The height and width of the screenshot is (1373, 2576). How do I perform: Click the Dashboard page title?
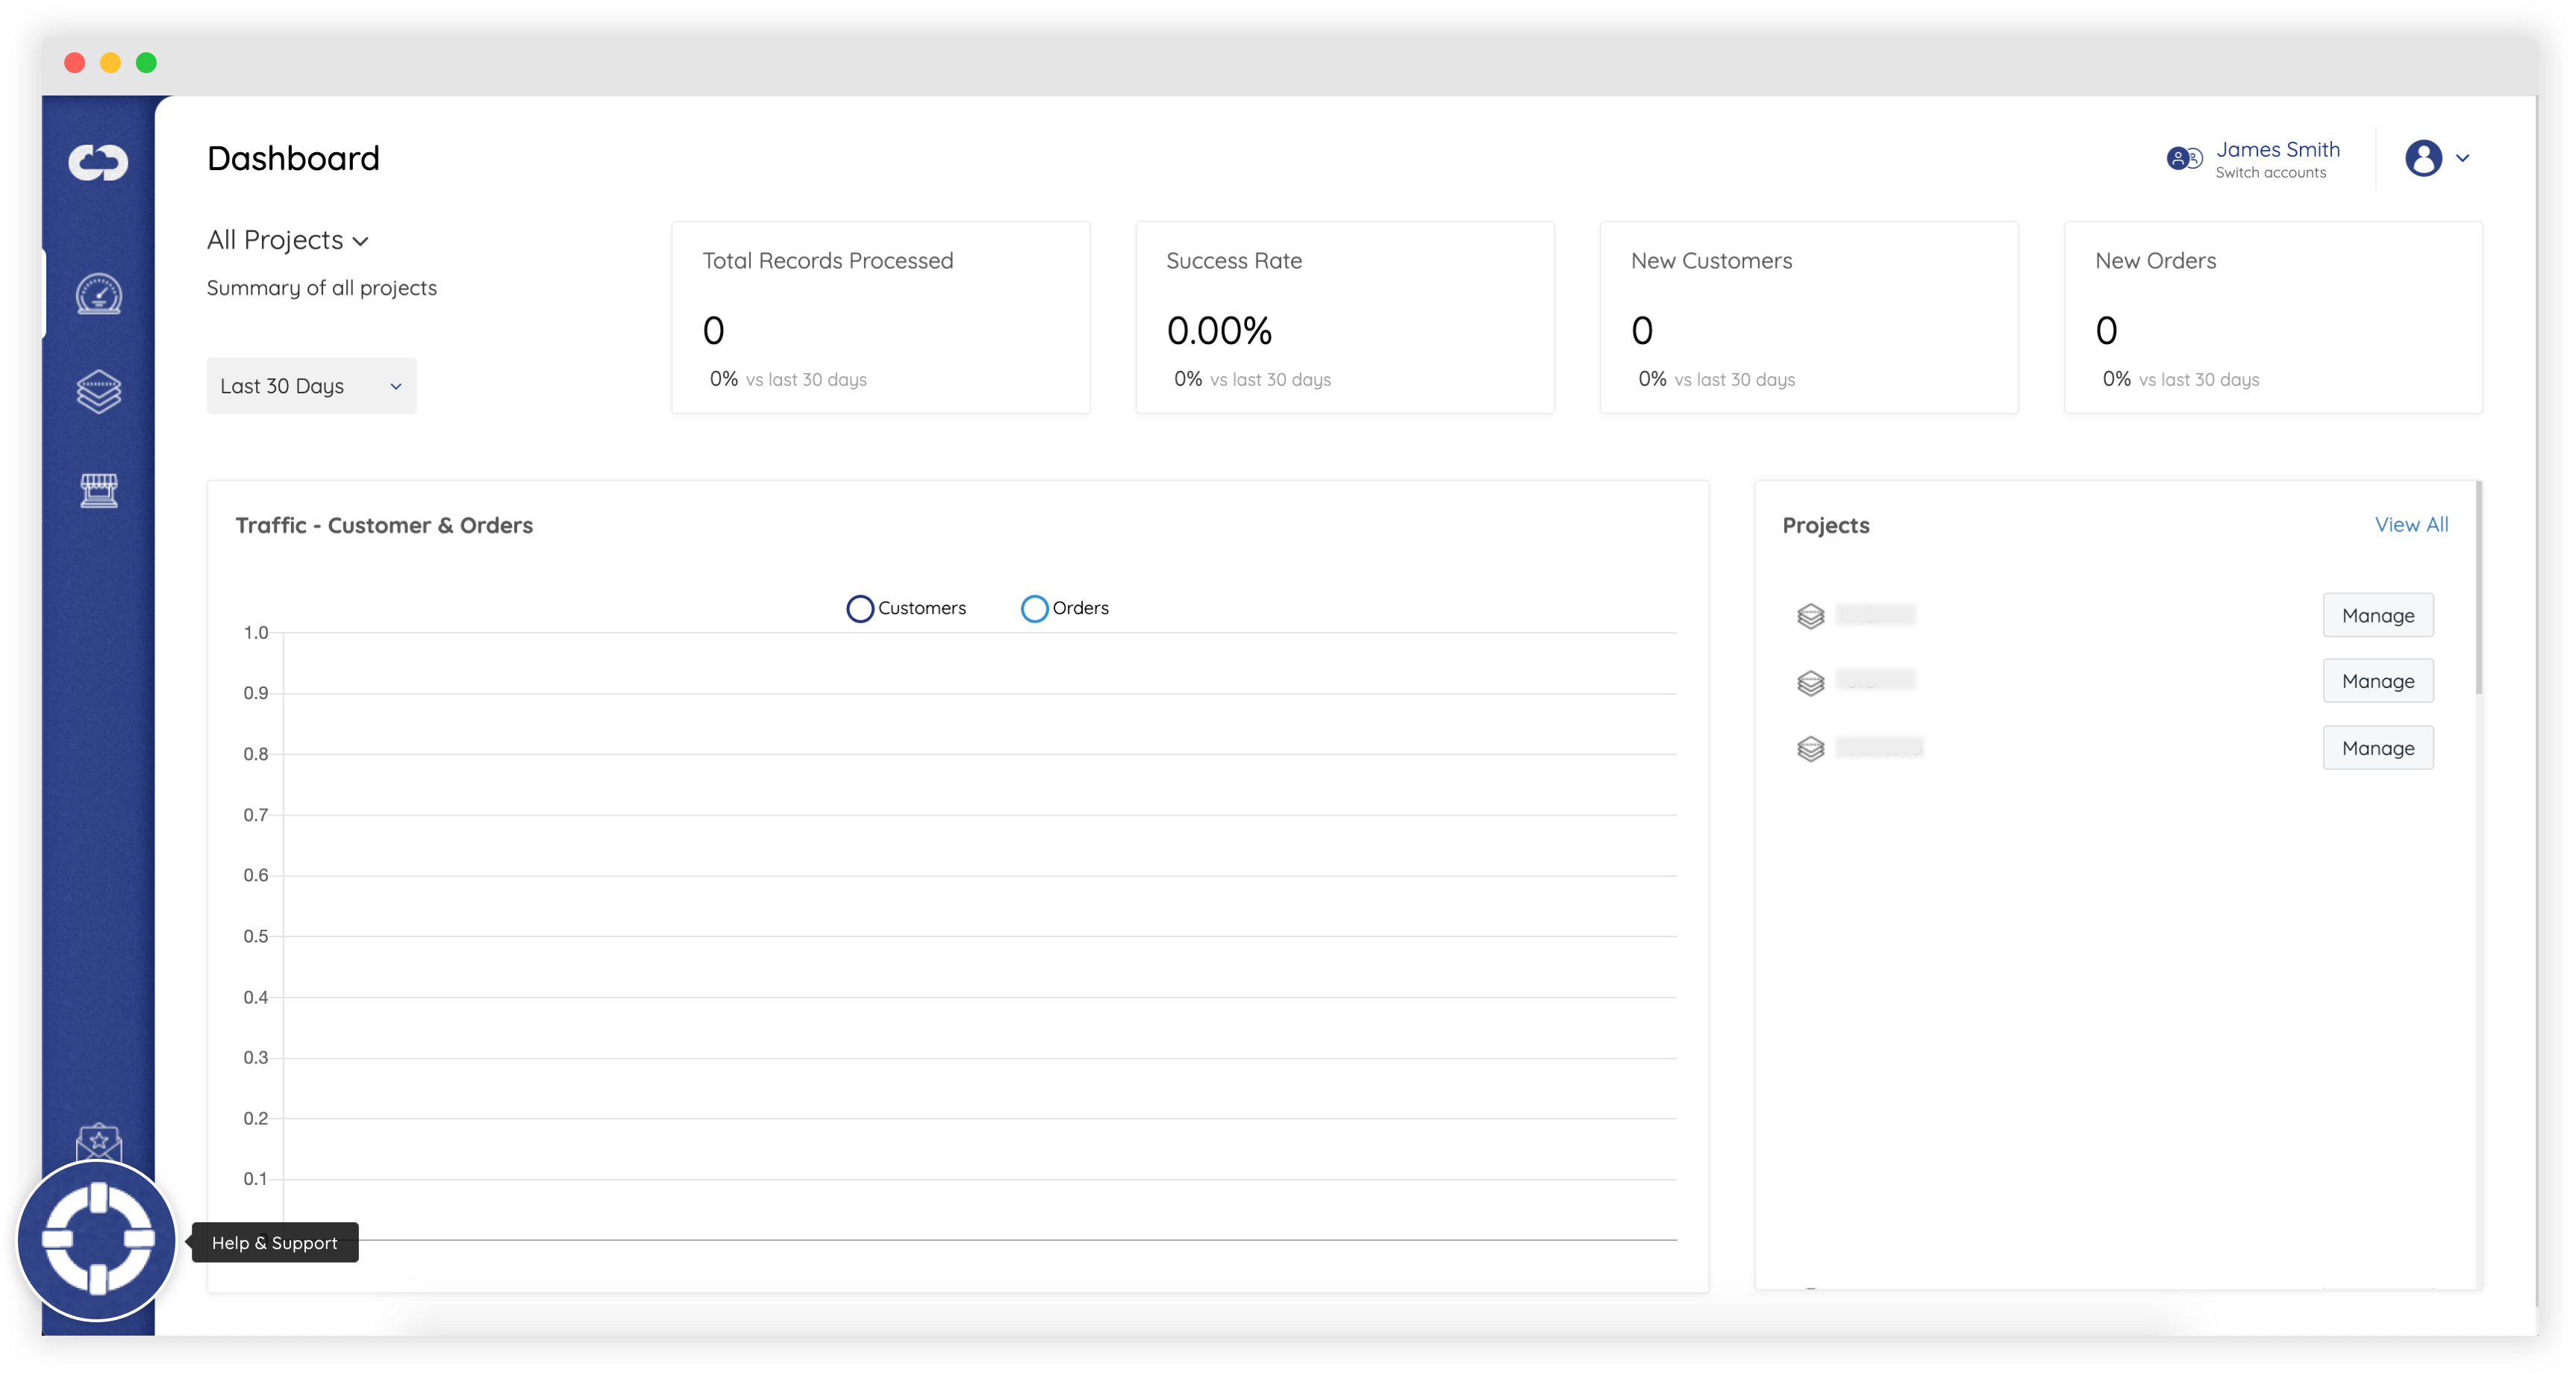[293, 158]
